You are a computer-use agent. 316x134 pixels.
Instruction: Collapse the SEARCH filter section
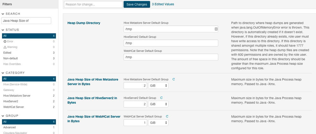3,14
